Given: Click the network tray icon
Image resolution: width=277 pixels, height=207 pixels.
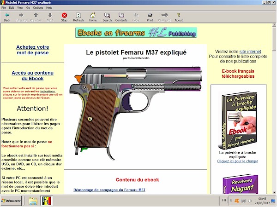Looking at the screenshot, I should (243, 201).
